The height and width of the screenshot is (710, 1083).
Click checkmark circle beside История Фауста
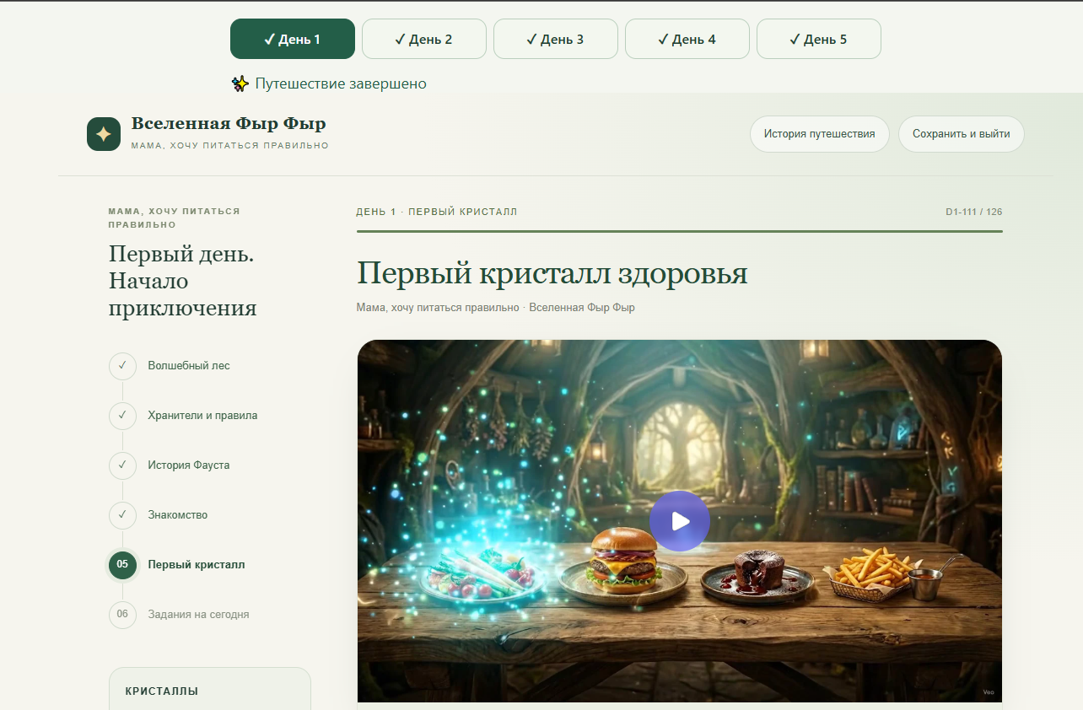coord(122,465)
